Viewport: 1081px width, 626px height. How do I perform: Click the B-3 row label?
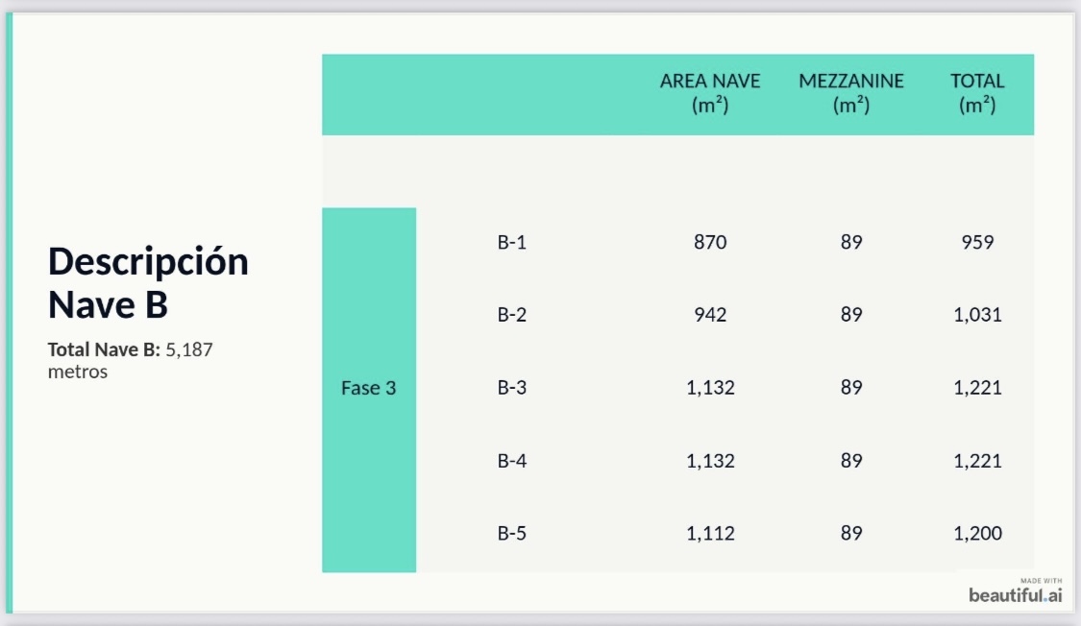512,388
